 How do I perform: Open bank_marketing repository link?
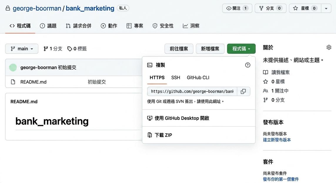pos(90,8)
